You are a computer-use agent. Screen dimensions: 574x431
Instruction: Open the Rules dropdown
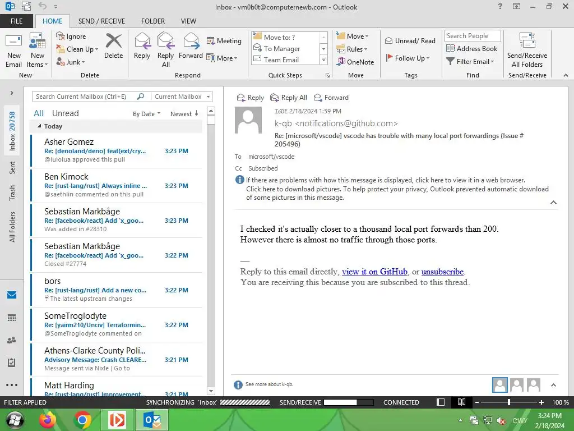tap(352, 49)
